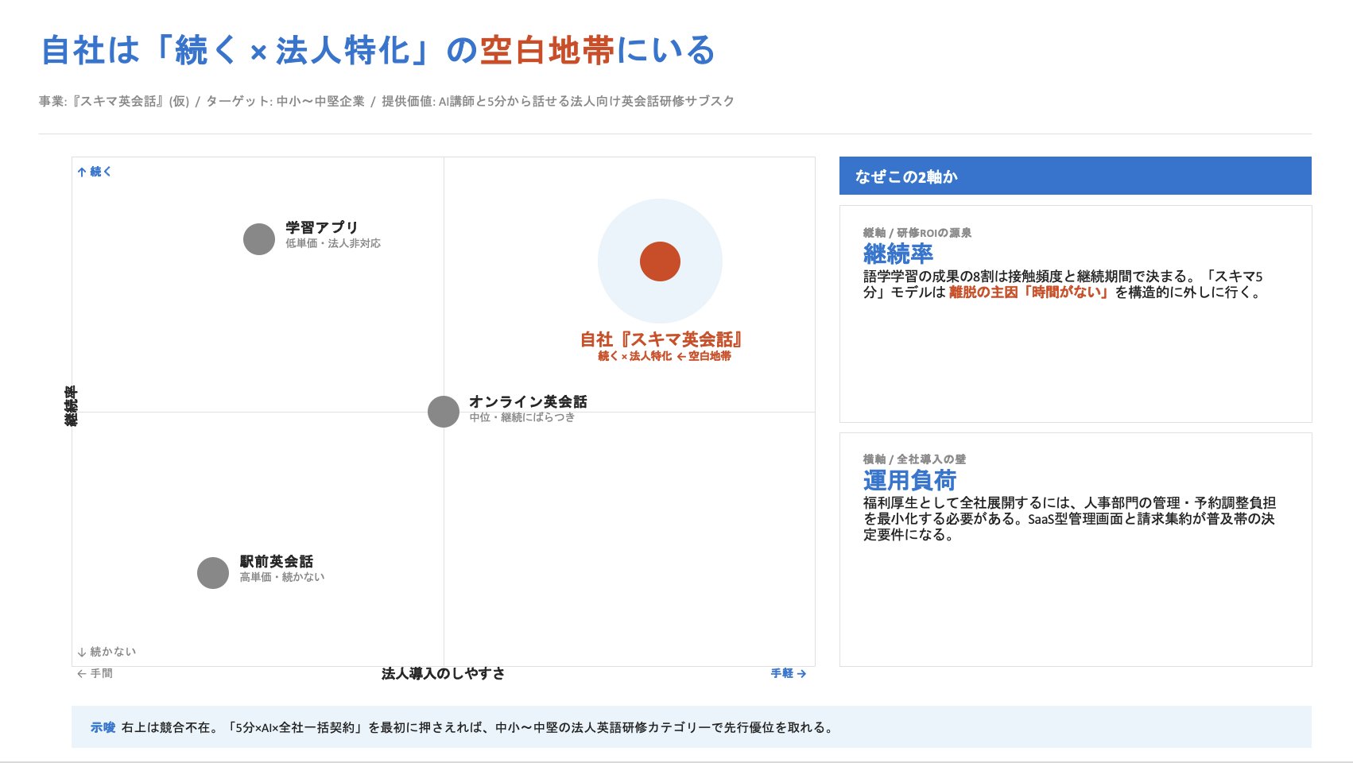The width and height of the screenshot is (1353, 763).
Task: Click 高単価・続かない caption
Action: pyautogui.click(x=282, y=577)
